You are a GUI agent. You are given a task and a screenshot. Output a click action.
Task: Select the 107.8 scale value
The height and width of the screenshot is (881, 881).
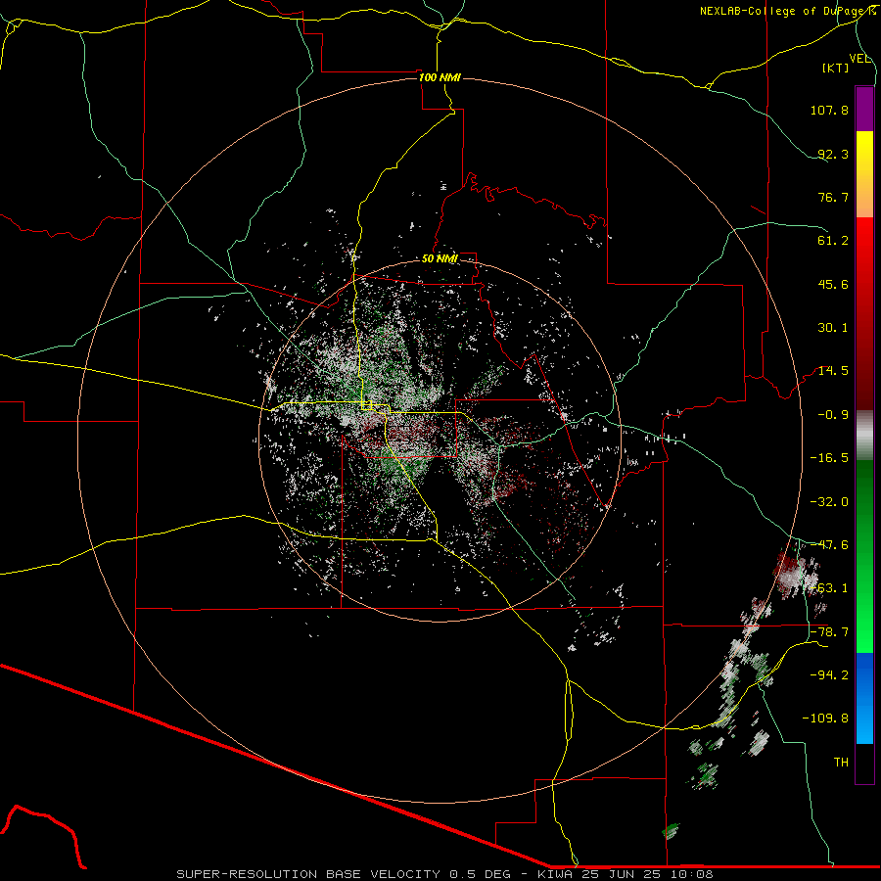[x=829, y=110]
